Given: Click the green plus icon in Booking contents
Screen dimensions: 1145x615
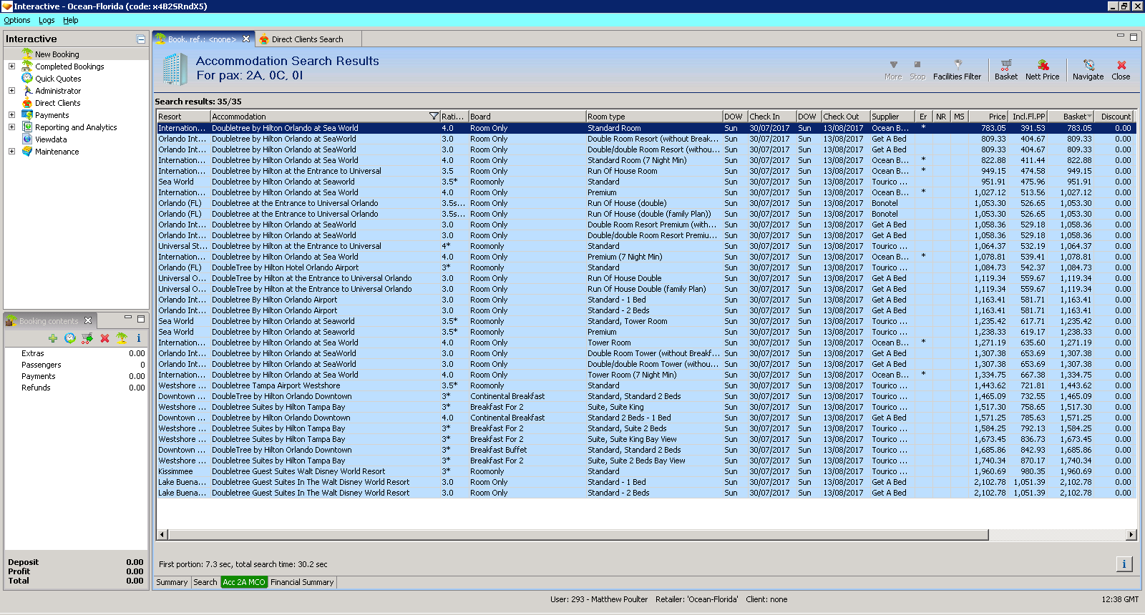Looking at the screenshot, I should click(53, 338).
